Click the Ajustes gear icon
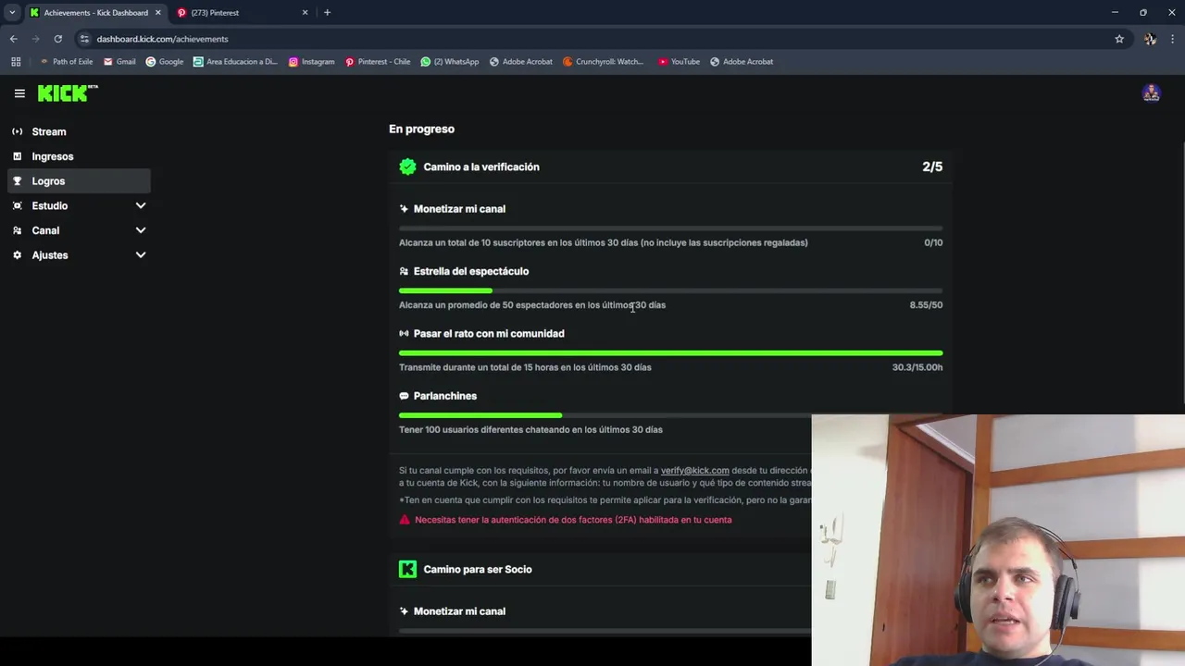The height and width of the screenshot is (666, 1185). pyautogui.click(x=17, y=255)
